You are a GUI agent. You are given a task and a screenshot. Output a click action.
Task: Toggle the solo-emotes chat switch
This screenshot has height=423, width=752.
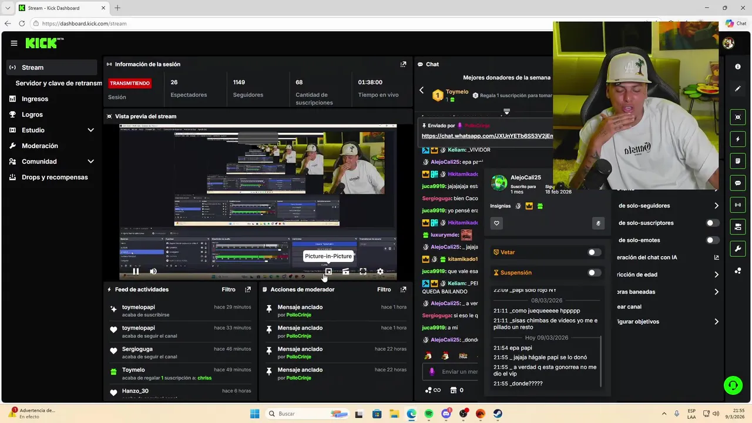(713, 240)
